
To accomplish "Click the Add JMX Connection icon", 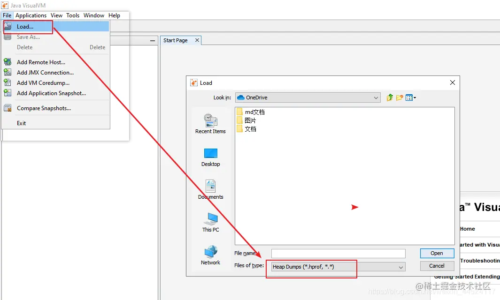I will pyautogui.click(x=8, y=72).
